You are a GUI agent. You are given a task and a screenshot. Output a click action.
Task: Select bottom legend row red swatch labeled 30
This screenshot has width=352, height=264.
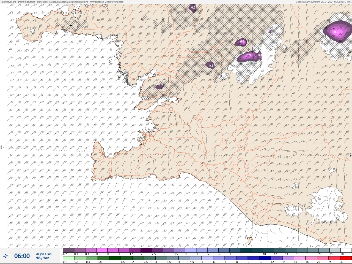(346, 258)
